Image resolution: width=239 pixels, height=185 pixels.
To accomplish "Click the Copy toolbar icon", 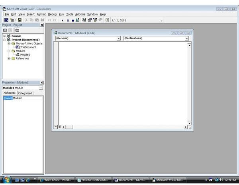I will pos(31,20).
